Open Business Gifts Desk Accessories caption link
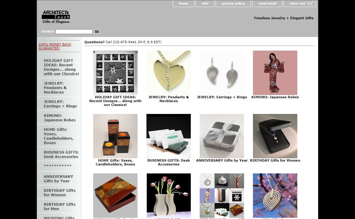Viewport: 355px width, 219px height. [169, 162]
